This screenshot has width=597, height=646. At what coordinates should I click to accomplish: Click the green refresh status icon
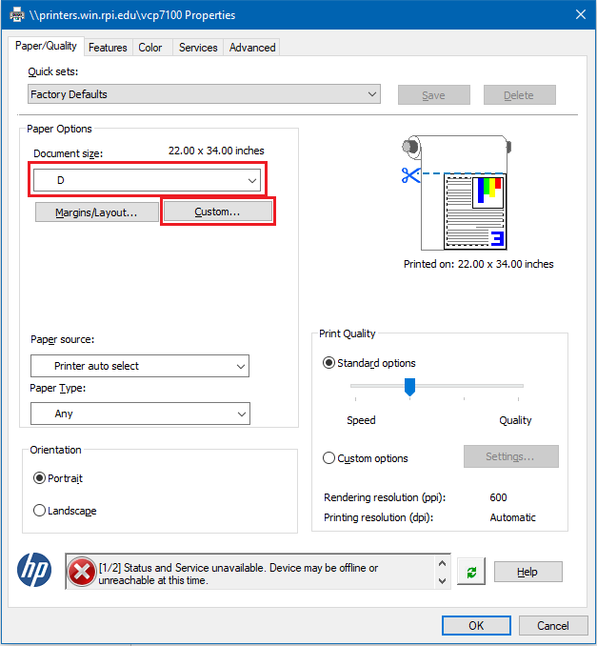[469, 572]
